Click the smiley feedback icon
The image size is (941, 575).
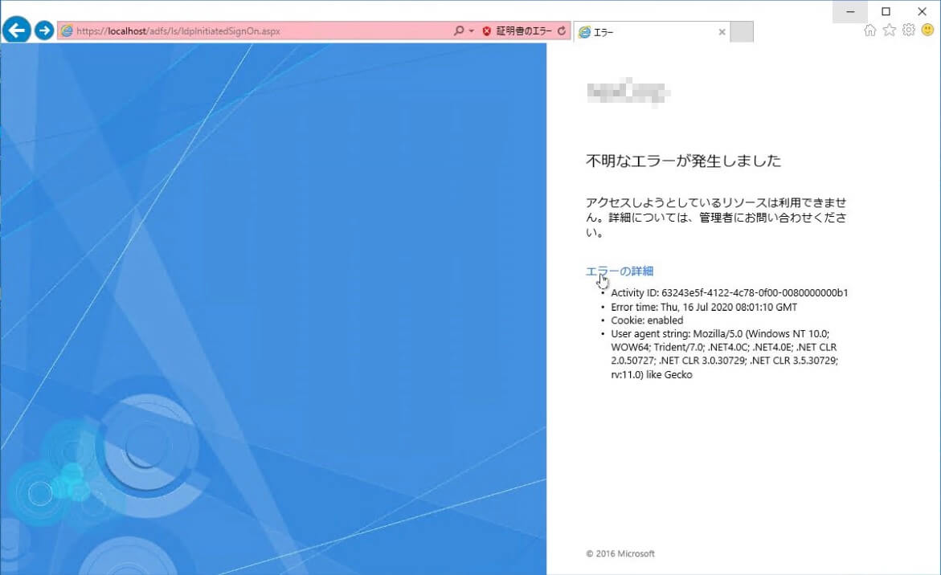(929, 30)
